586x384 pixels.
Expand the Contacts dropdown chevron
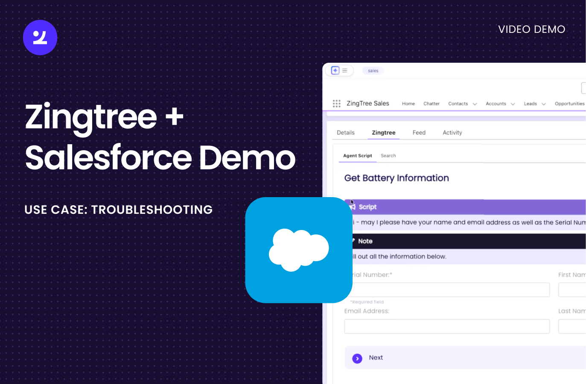coord(475,104)
